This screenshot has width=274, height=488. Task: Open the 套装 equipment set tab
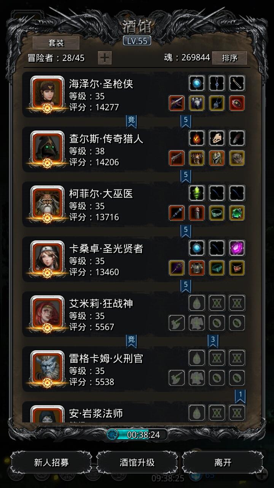tap(56, 43)
